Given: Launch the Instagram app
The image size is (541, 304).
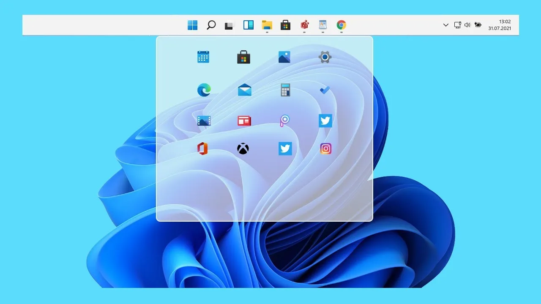Looking at the screenshot, I should point(325,149).
